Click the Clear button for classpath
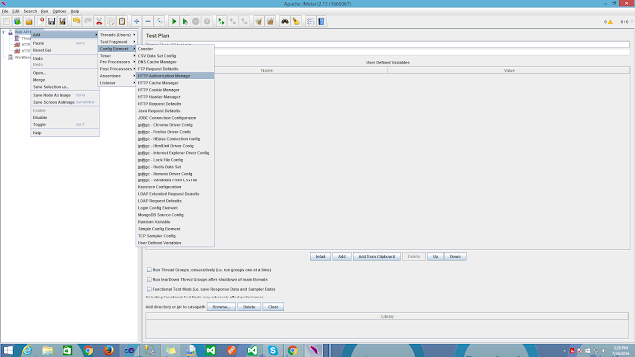 coord(273,307)
